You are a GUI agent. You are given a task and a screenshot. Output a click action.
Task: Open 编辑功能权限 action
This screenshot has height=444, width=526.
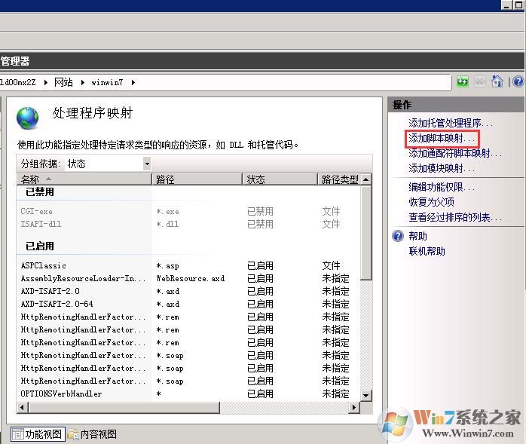(x=441, y=187)
